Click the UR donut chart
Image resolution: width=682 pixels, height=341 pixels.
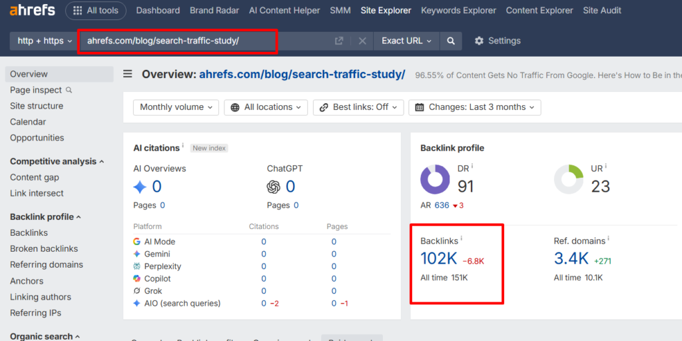tap(569, 179)
